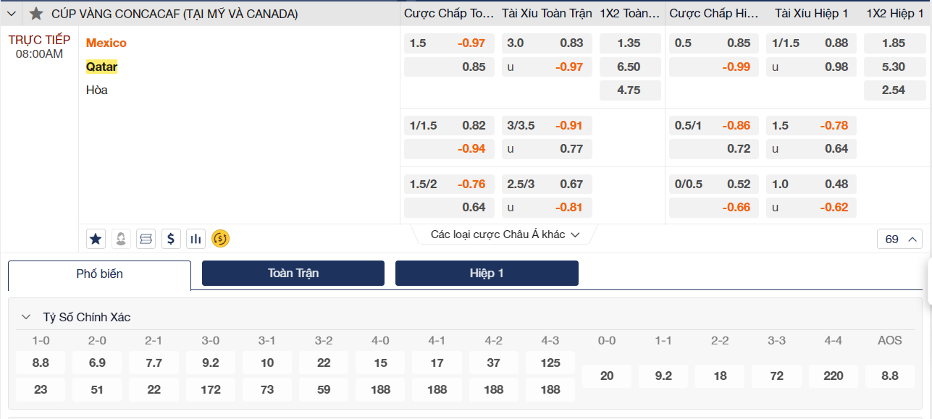932x419 pixels.
Task: Open the Hiệp 1 tab
Action: point(487,273)
